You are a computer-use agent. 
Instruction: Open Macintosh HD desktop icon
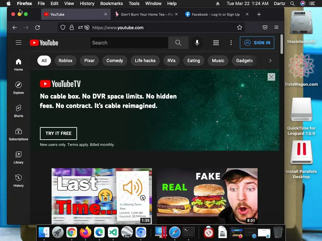301,27
